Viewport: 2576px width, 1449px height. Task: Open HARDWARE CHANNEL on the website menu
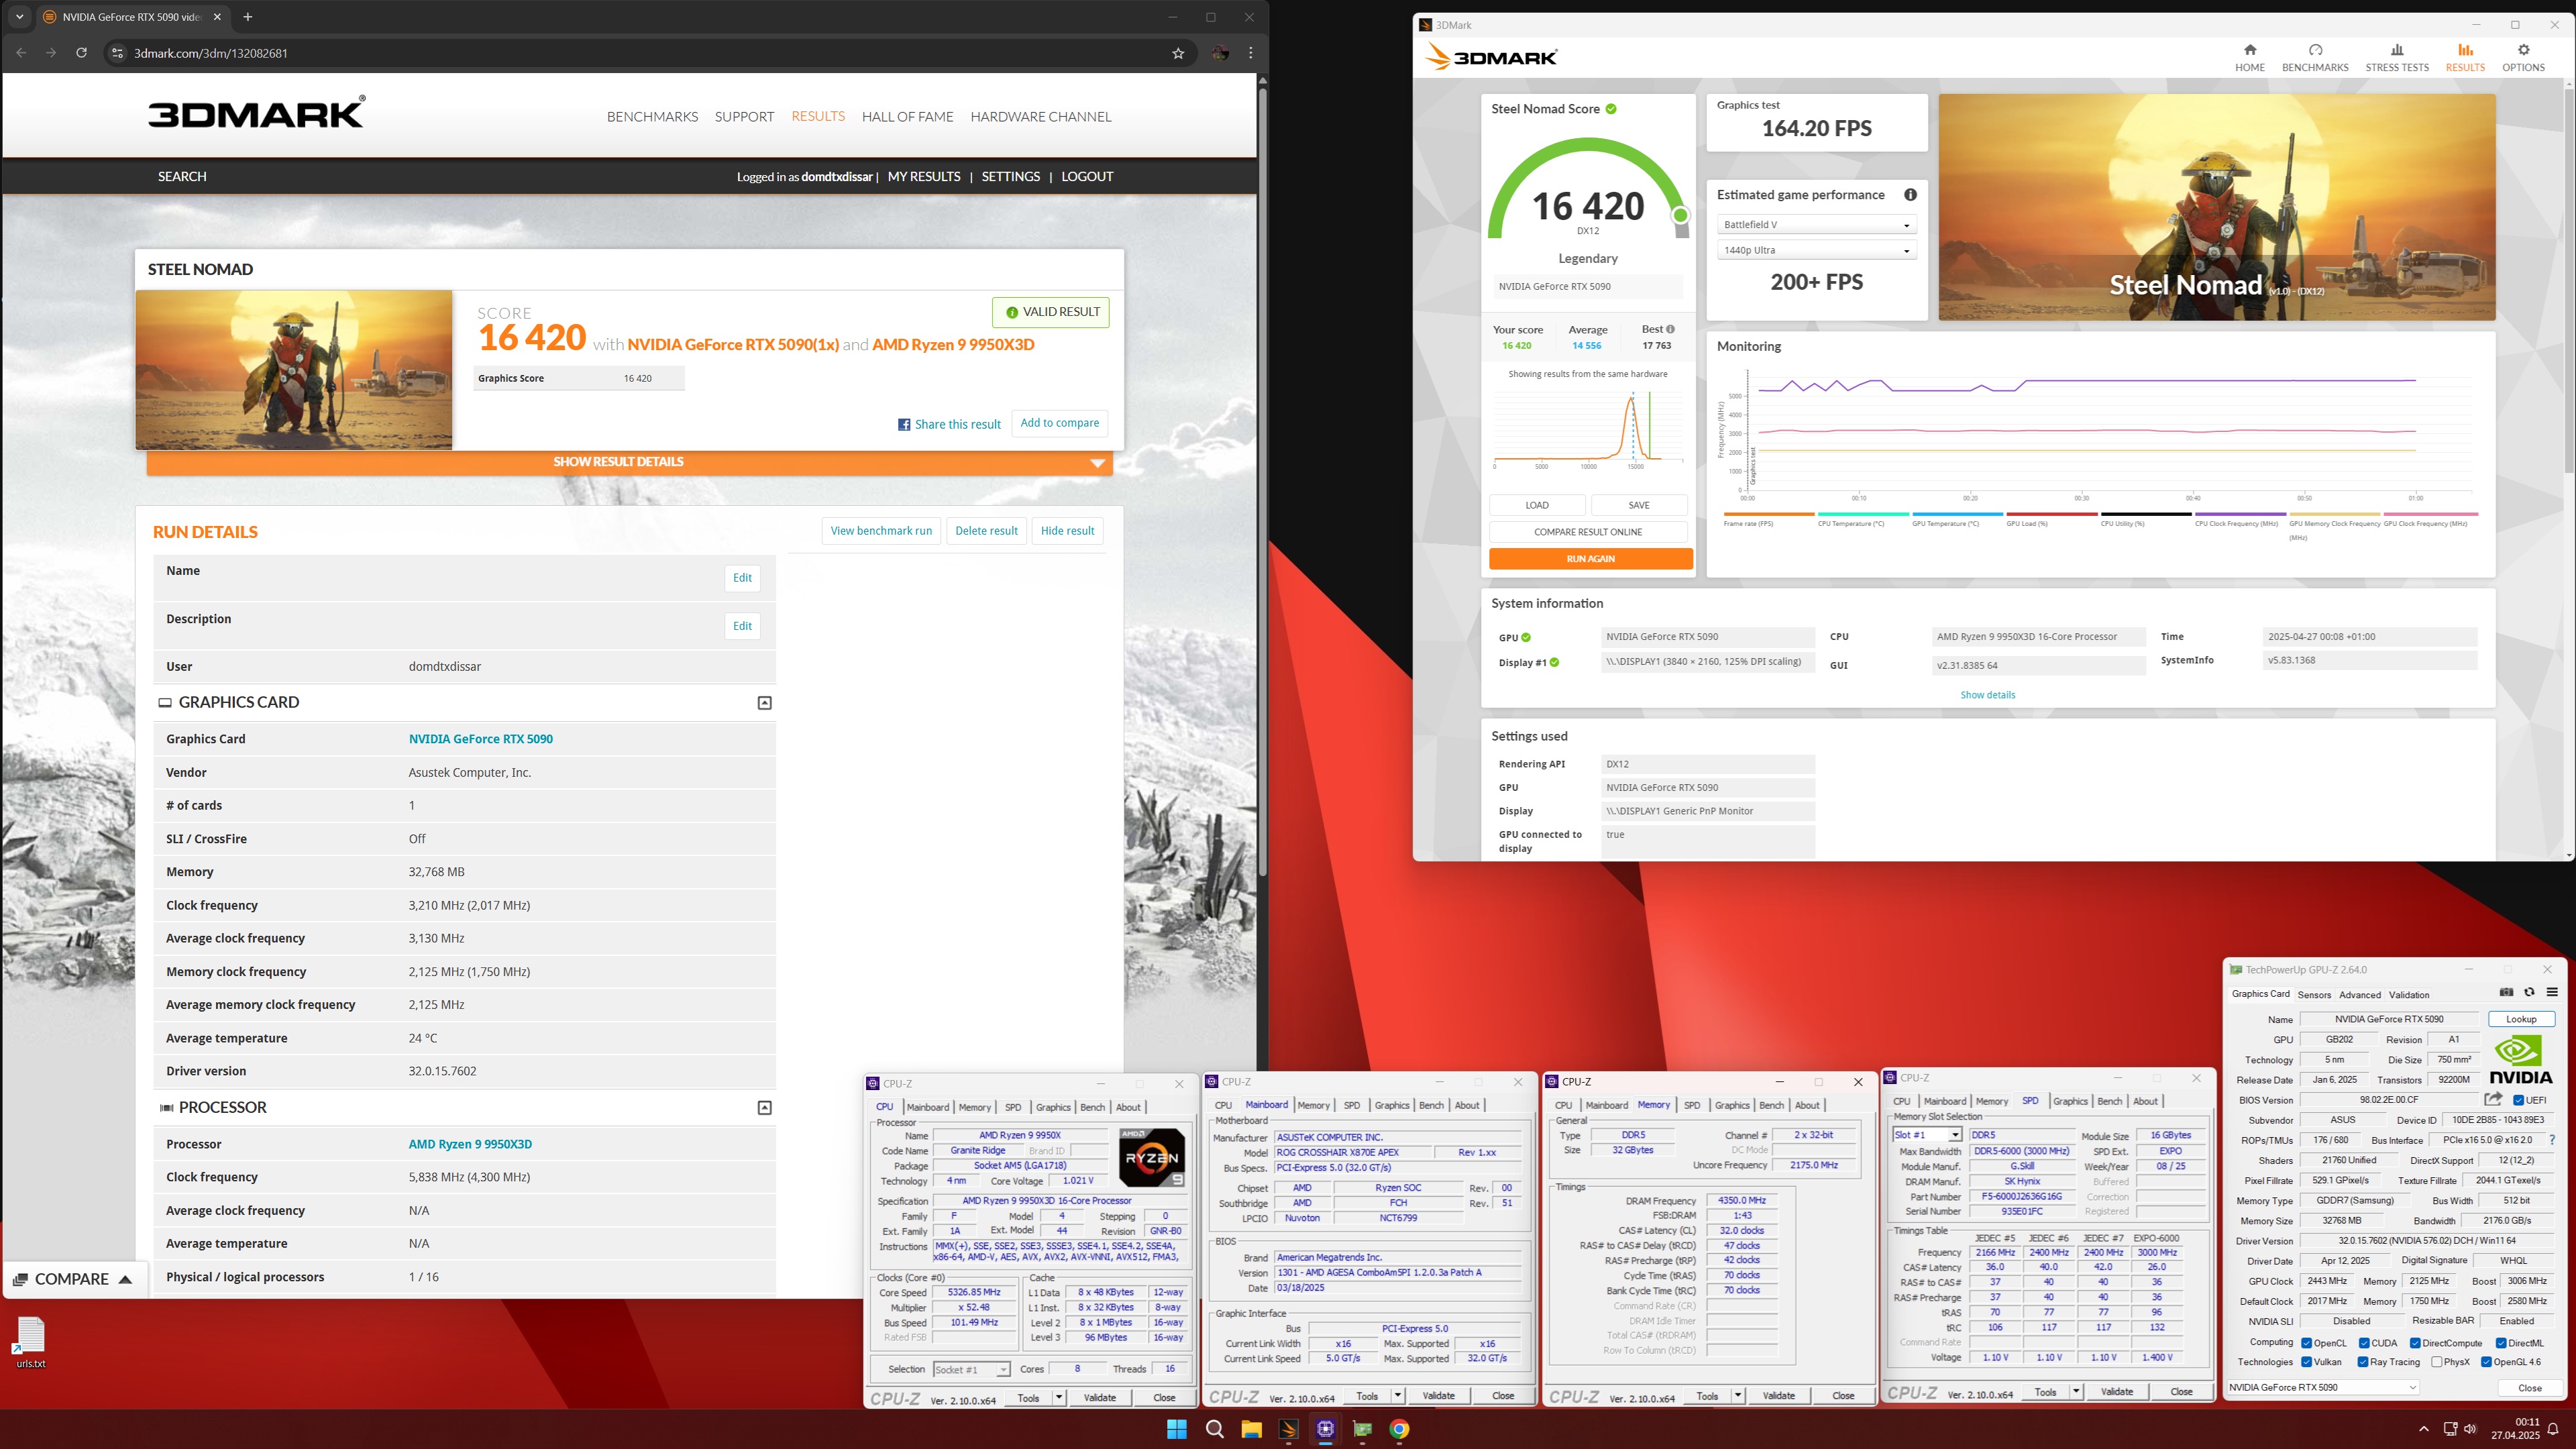(1040, 117)
